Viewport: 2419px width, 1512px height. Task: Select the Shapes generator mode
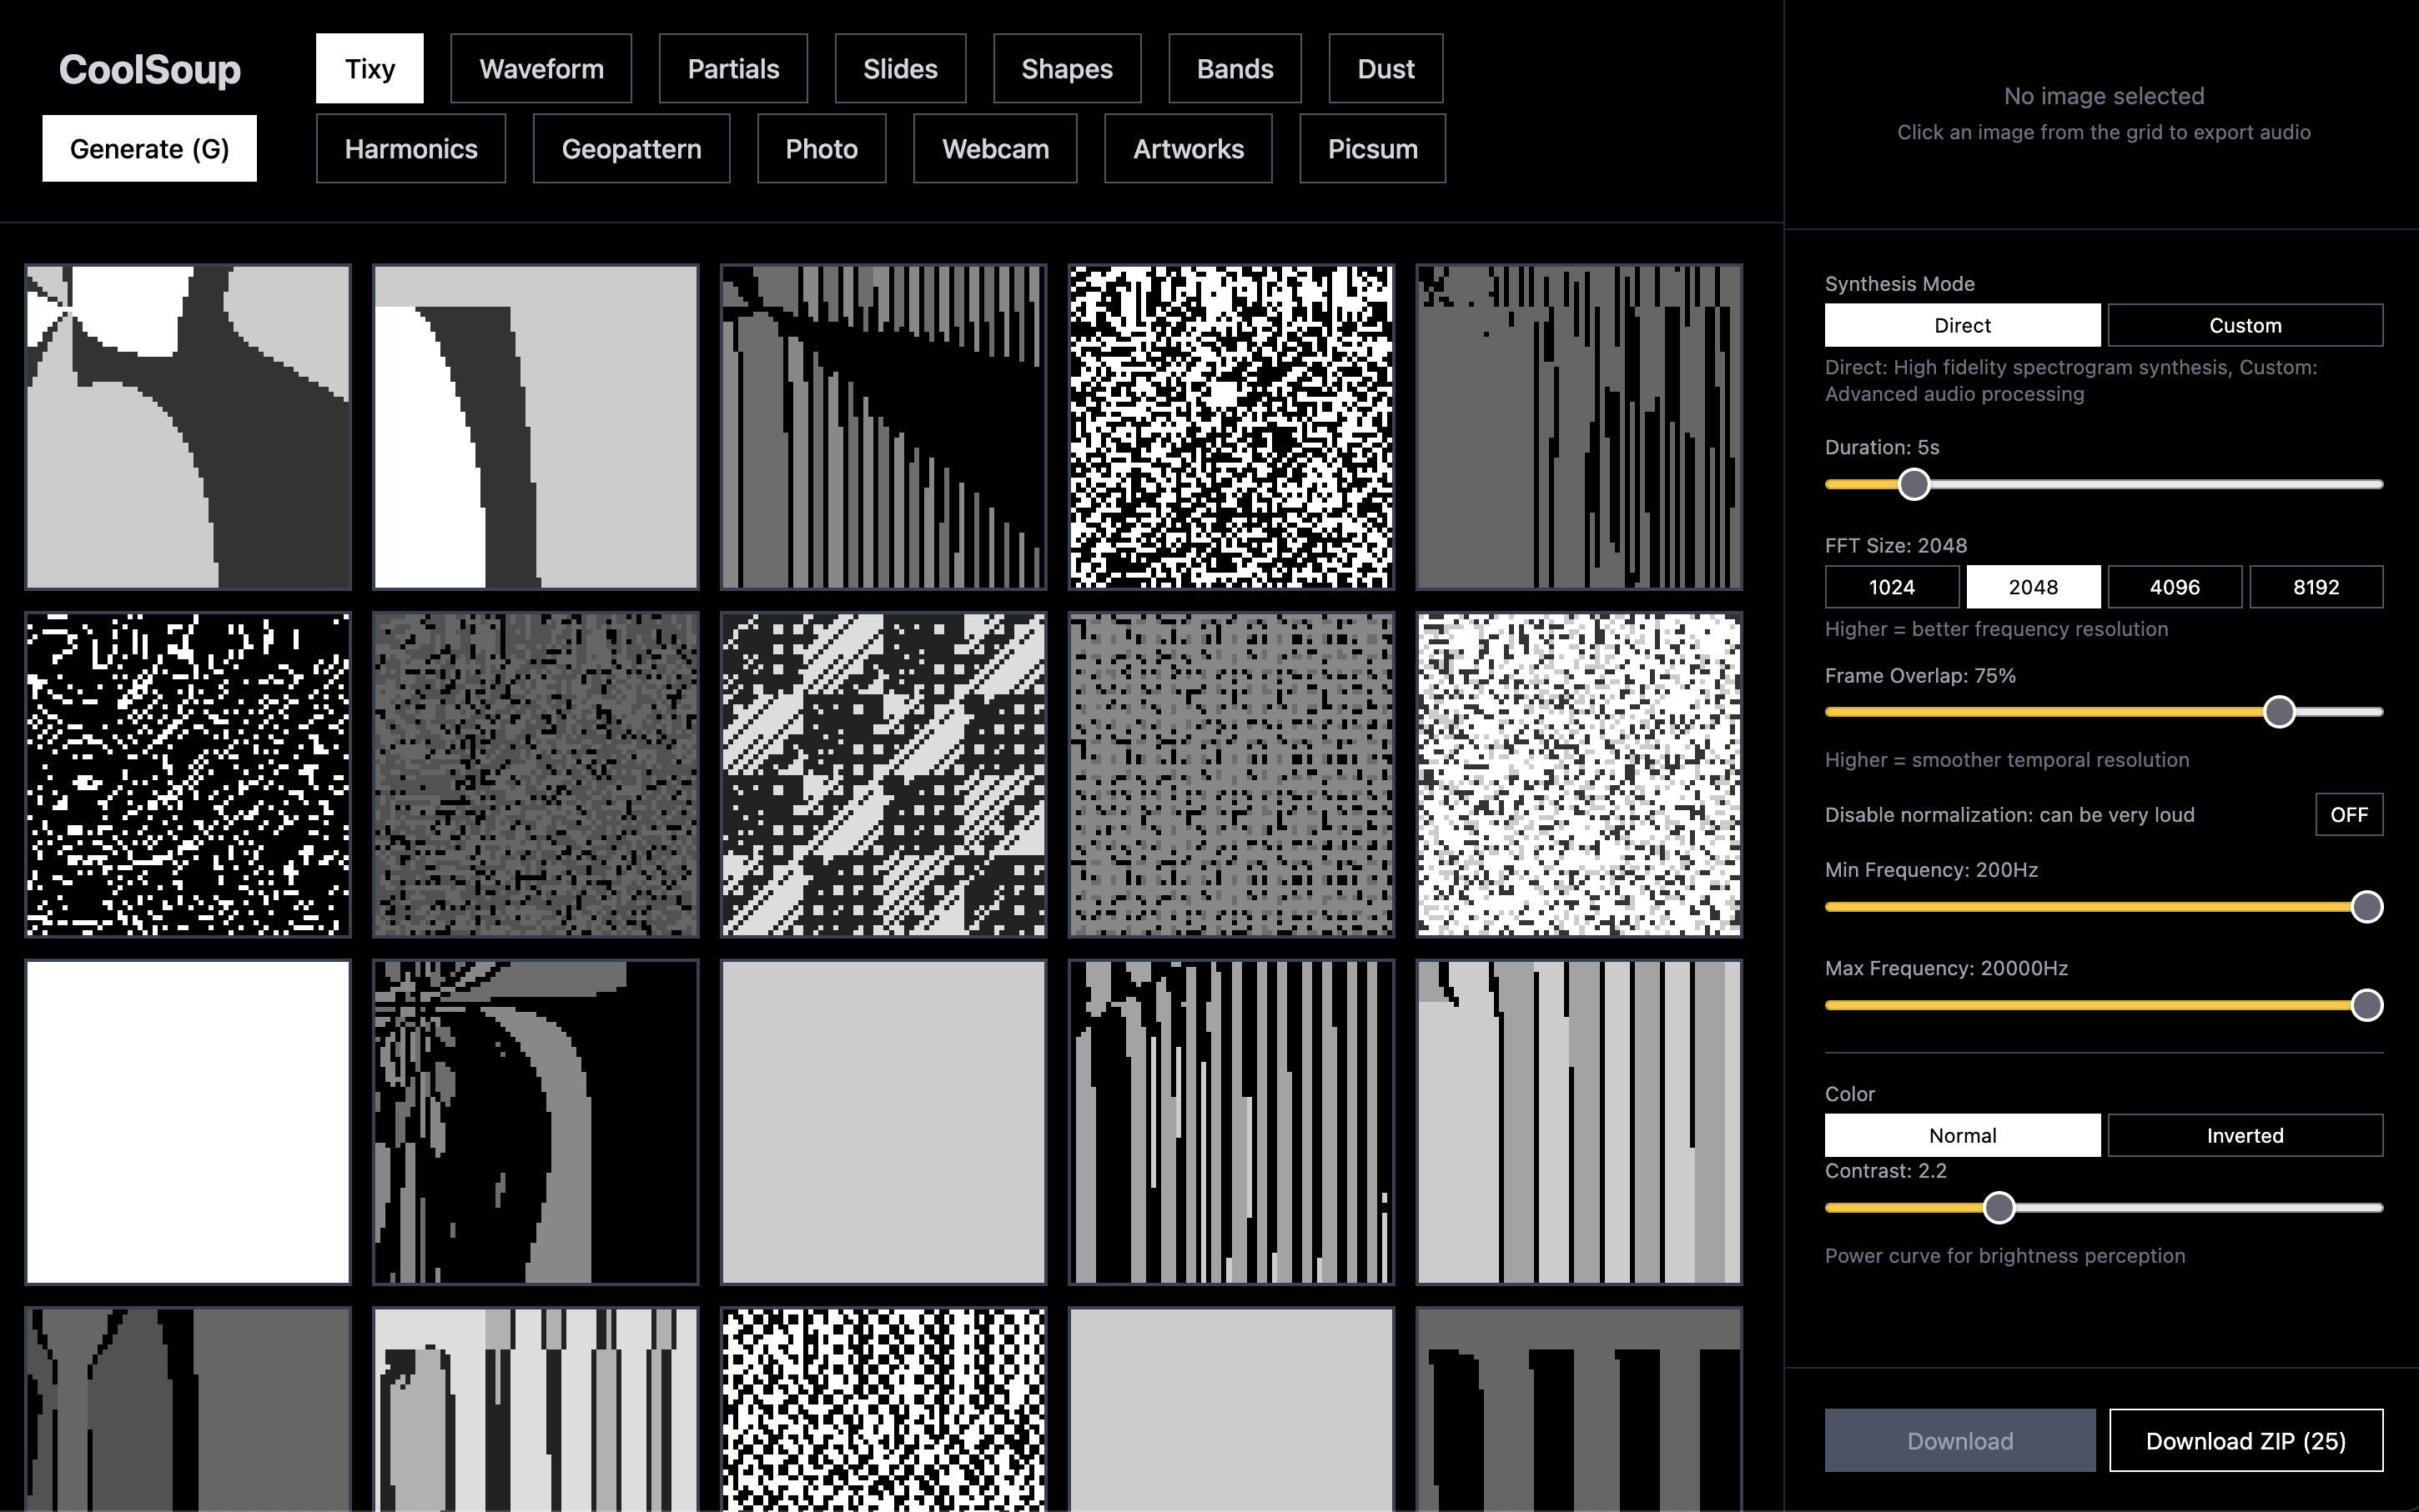point(1067,68)
